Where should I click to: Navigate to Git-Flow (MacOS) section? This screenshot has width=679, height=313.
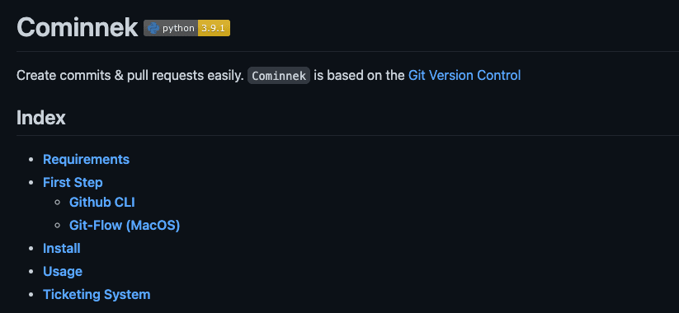point(125,225)
